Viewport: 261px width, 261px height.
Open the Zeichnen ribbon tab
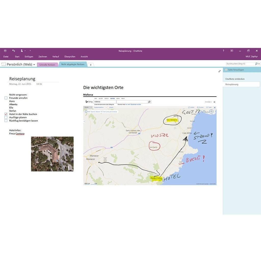43,57
